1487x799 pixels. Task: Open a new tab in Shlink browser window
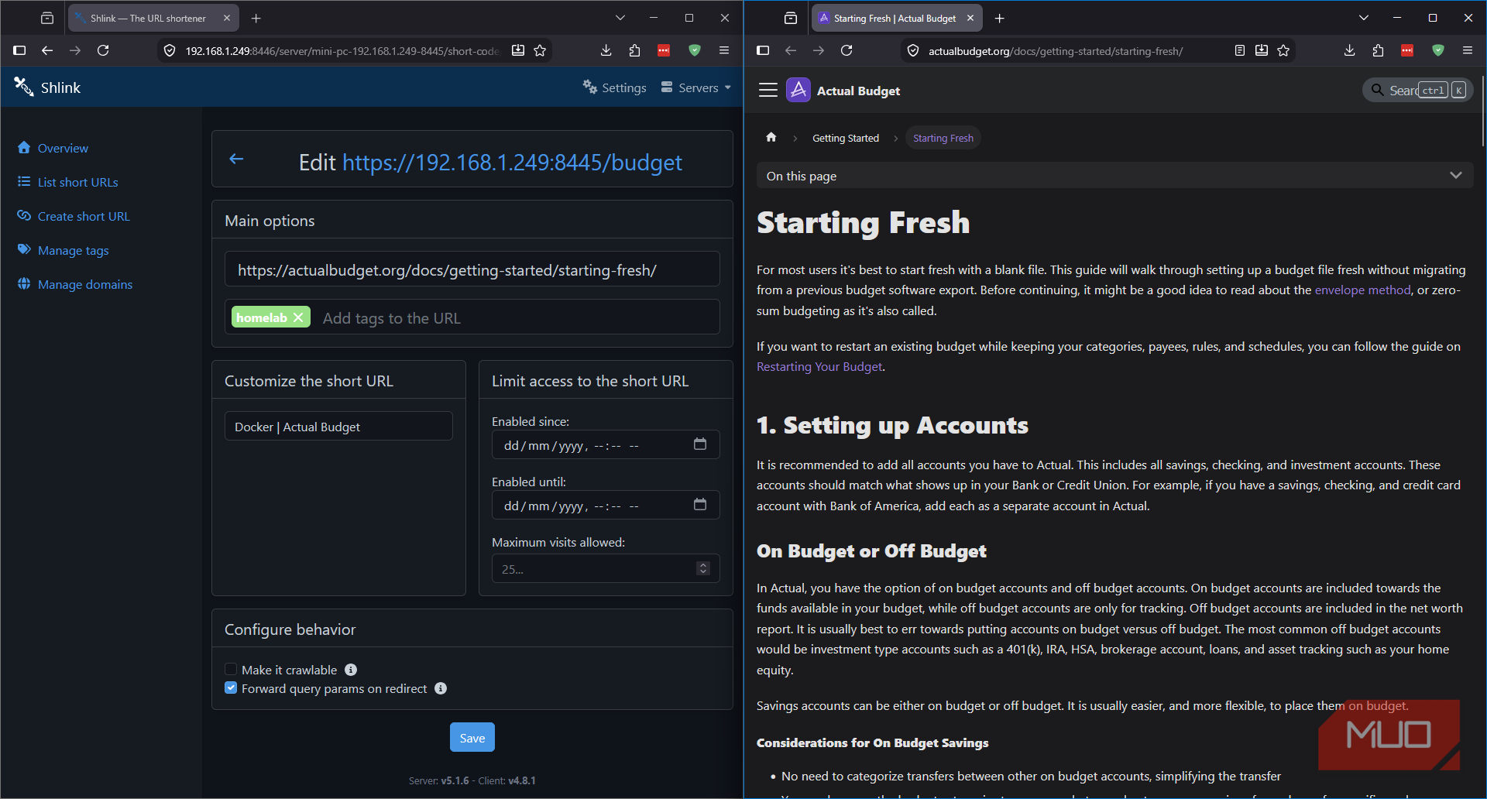tap(256, 18)
